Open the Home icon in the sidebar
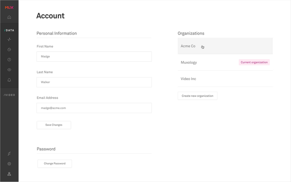The width and height of the screenshot is (291, 182). pos(9,17)
